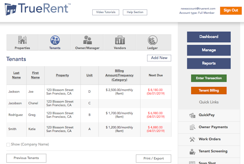Open the Reports menu
Screen dimensions: 244x164
point(209,63)
